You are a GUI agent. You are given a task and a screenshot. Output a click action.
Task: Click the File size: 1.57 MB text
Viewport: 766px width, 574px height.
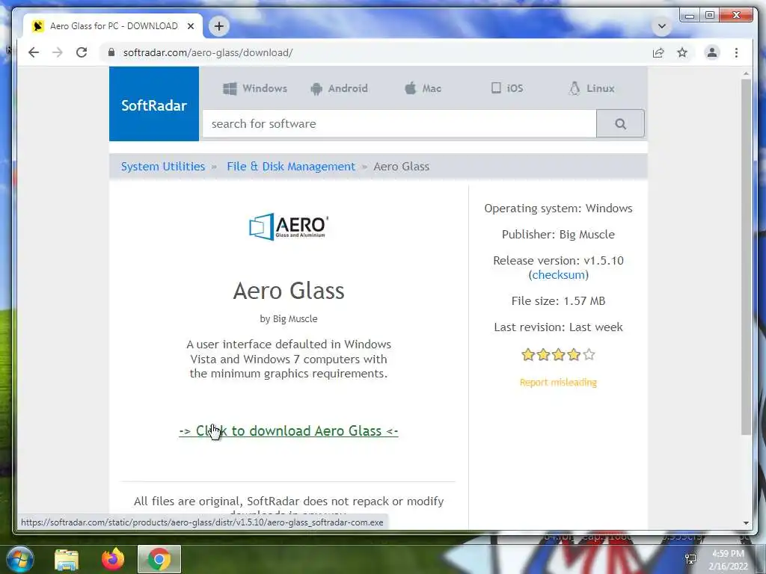pos(558,300)
